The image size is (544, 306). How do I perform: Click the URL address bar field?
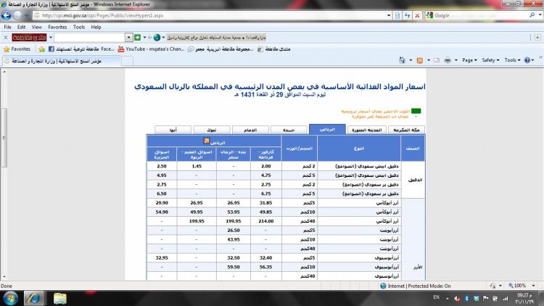click(218, 15)
